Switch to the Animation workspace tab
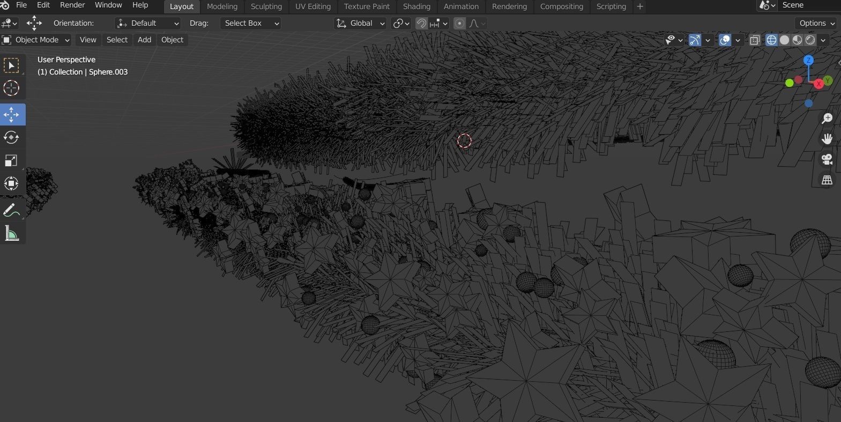 pyautogui.click(x=461, y=6)
